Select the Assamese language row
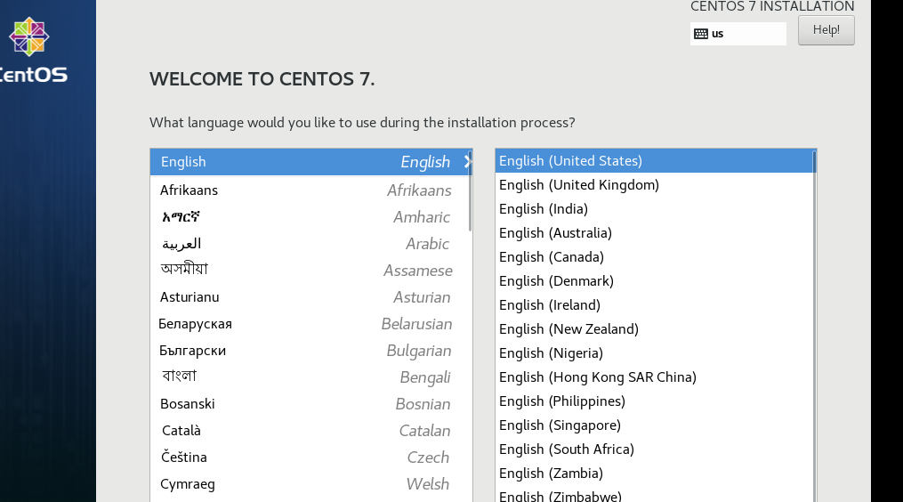The image size is (903, 502). tap(310, 270)
